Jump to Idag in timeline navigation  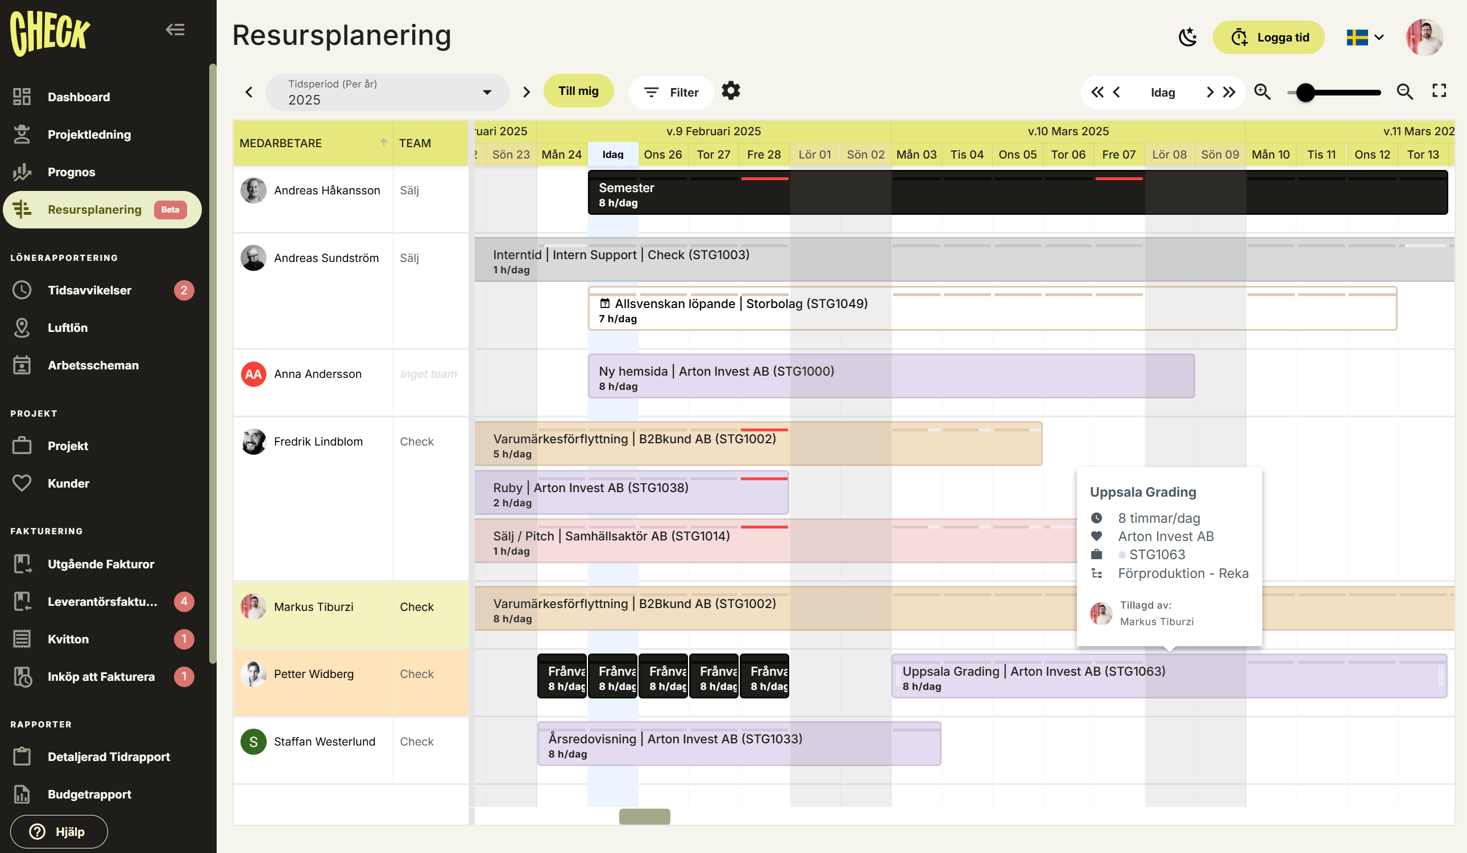pyautogui.click(x=1163, y=93)
